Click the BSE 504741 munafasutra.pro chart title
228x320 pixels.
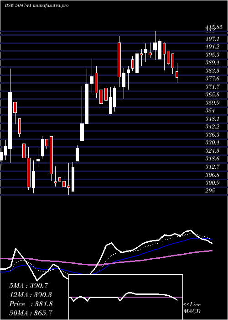[x=36, y=5]
